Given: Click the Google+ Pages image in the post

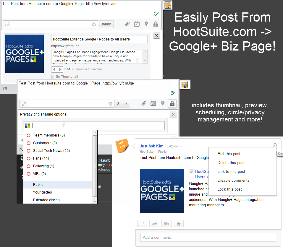Looking at the screenshot, I should pos(162,191).
